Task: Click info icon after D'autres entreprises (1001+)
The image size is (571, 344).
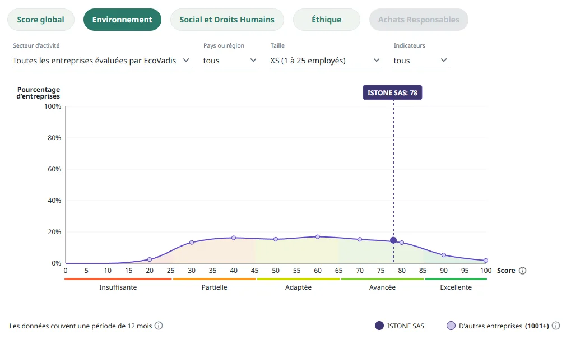Action: (x=556, y=326)
